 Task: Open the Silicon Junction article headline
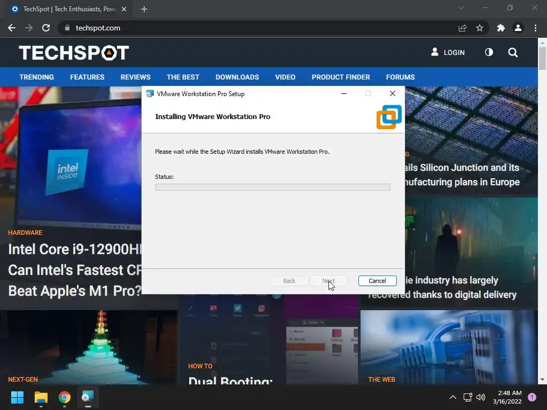462,175
